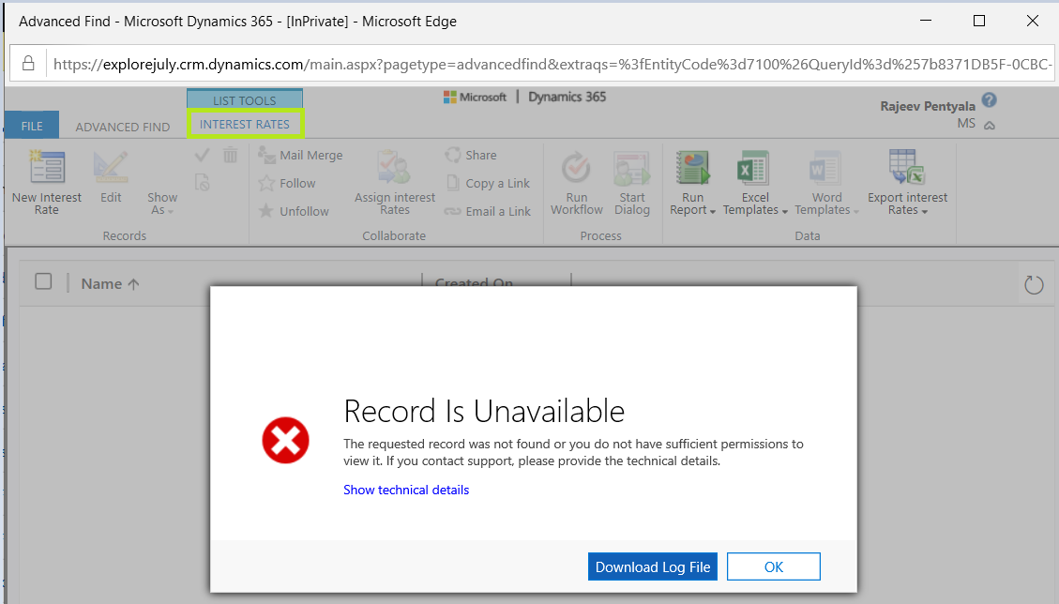Open the Word Templates dropdown

click(826, 204)
